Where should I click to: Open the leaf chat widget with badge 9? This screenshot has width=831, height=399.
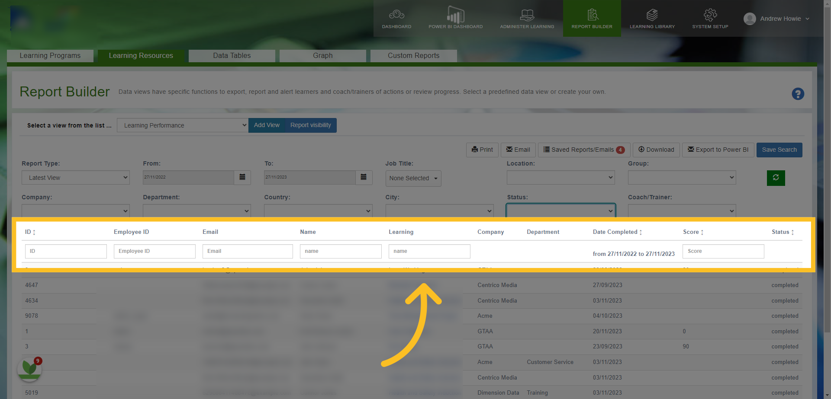click(x=29, y=369)
